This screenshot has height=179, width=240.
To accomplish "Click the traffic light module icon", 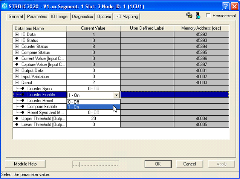I will coord(198,16).
